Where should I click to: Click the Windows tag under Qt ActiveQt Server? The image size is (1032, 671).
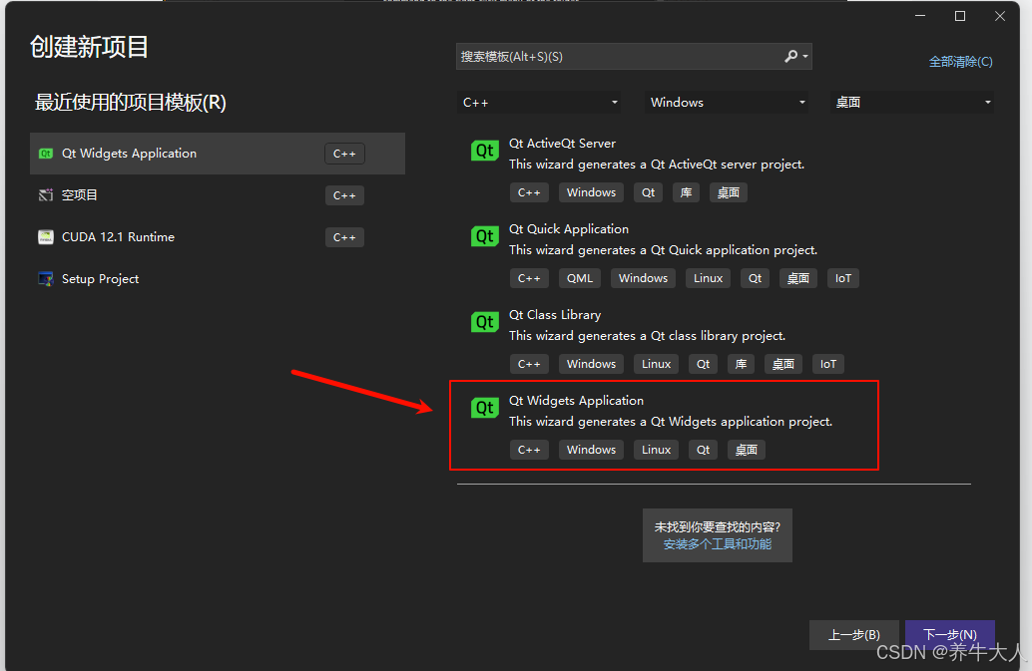pyautogui.click(x=591, y=192)
